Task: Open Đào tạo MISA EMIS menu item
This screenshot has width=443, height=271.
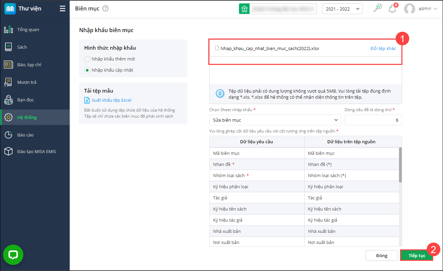Action: [x=35, y=151]
